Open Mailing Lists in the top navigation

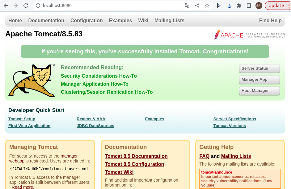[x=169, y=20]
